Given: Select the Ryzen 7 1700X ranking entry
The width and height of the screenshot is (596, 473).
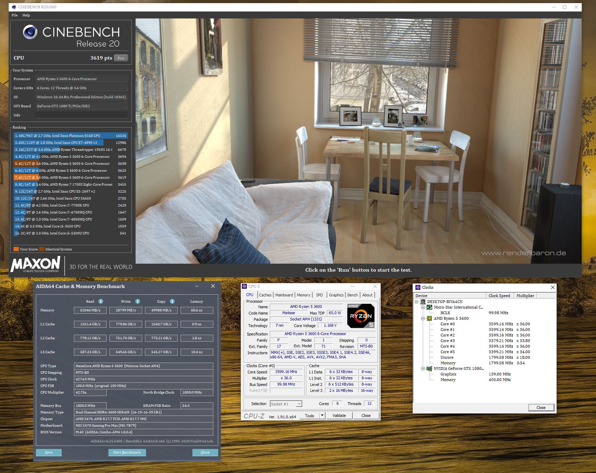Looking at the screenshot, I should tap(70, 184).
